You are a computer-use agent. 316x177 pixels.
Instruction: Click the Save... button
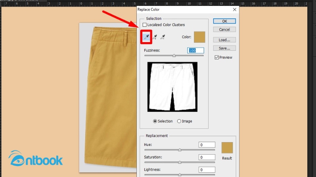(224, 48)
